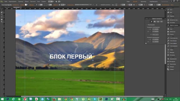The height and width of the screenshot is (101, 180).
Task: Open the Окно menu
Action: (39, 1)
